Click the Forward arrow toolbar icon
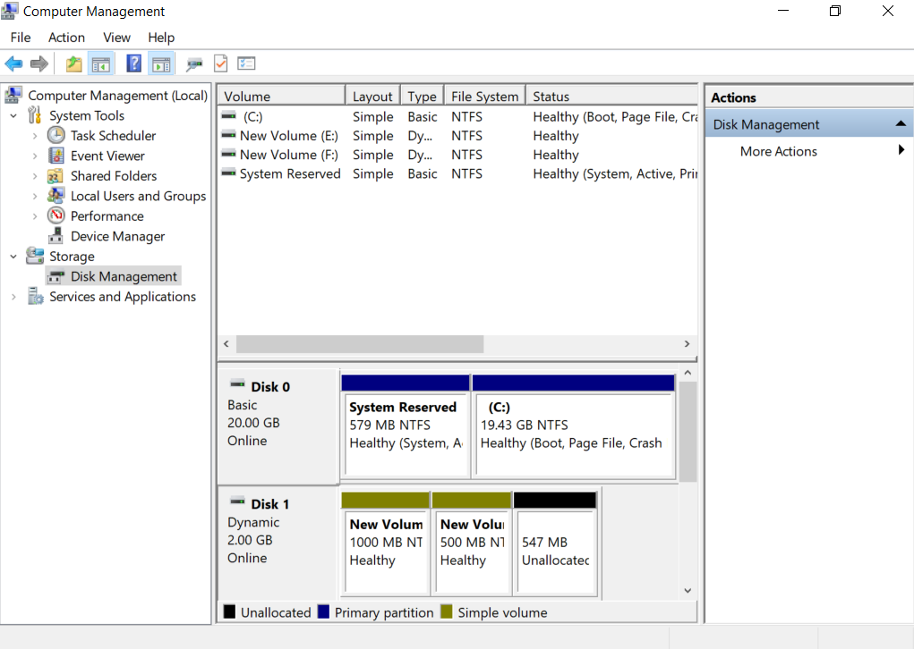Image resolution: width=914 pixels, height=649 pixels. (39, 63)
